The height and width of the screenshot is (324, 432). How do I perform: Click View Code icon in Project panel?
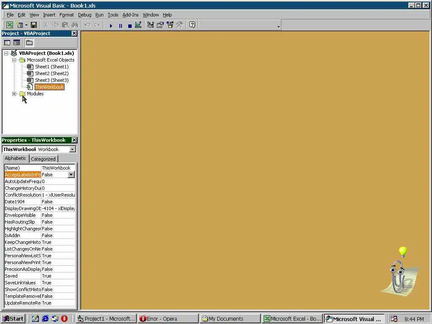7,43
